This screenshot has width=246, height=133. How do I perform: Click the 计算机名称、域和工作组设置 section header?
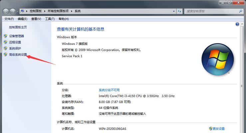(76, 122)
